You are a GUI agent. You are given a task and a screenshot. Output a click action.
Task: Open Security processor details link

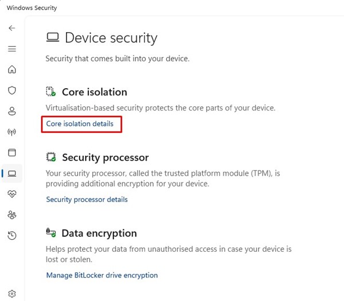(x=87, y=200)
